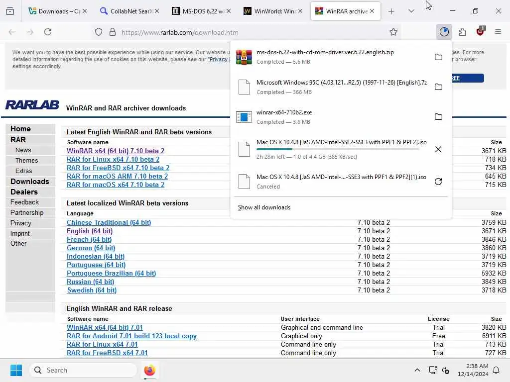Reload the current page

pos(48,32)
